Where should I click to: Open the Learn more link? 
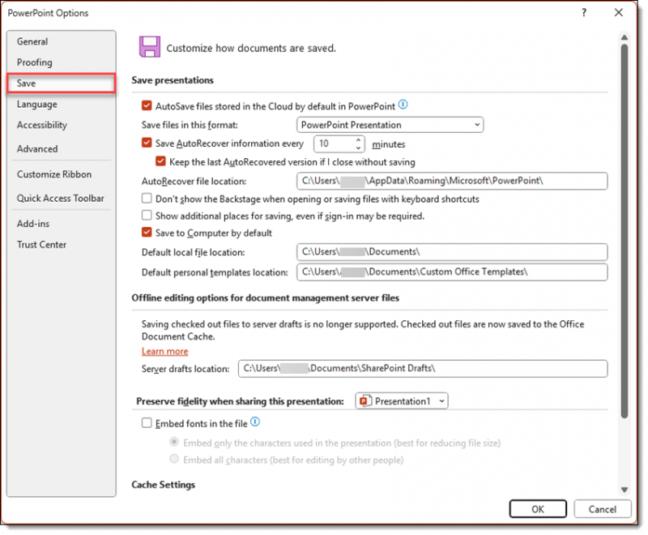[x=164, y=351]
